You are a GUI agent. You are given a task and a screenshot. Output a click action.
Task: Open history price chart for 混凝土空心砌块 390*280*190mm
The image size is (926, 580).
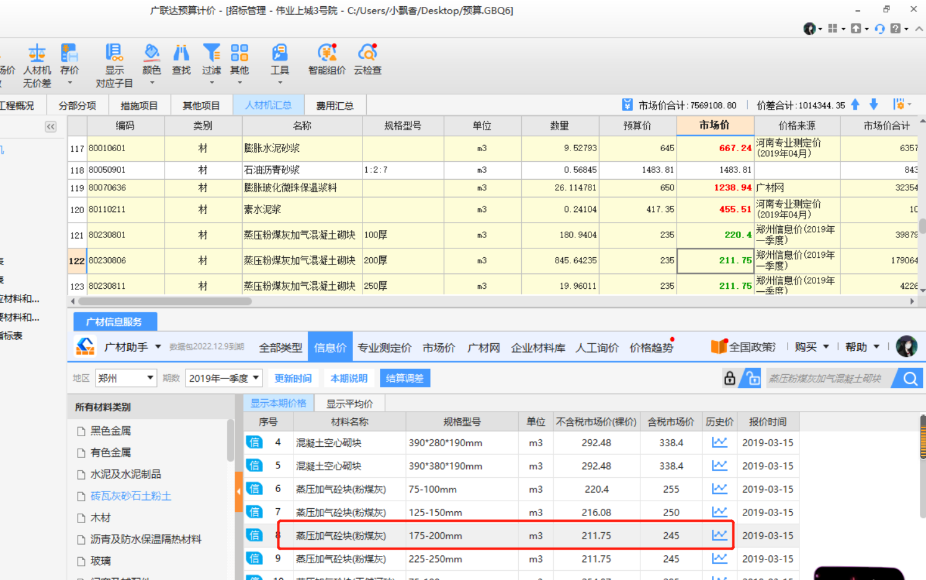point(719,442)
